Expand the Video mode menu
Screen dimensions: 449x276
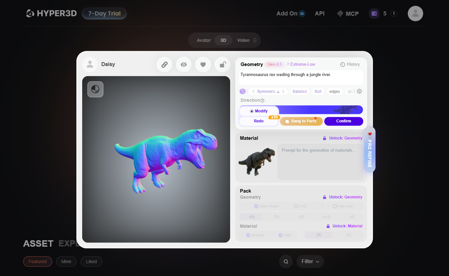tap(255, 40)
